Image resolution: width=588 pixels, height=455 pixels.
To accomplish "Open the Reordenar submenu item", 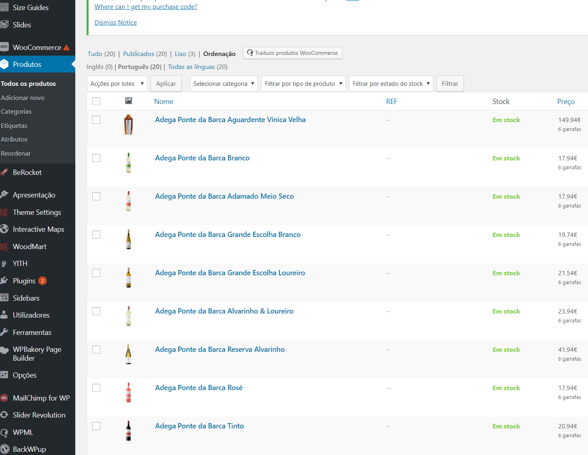I will tap(16, 153).
